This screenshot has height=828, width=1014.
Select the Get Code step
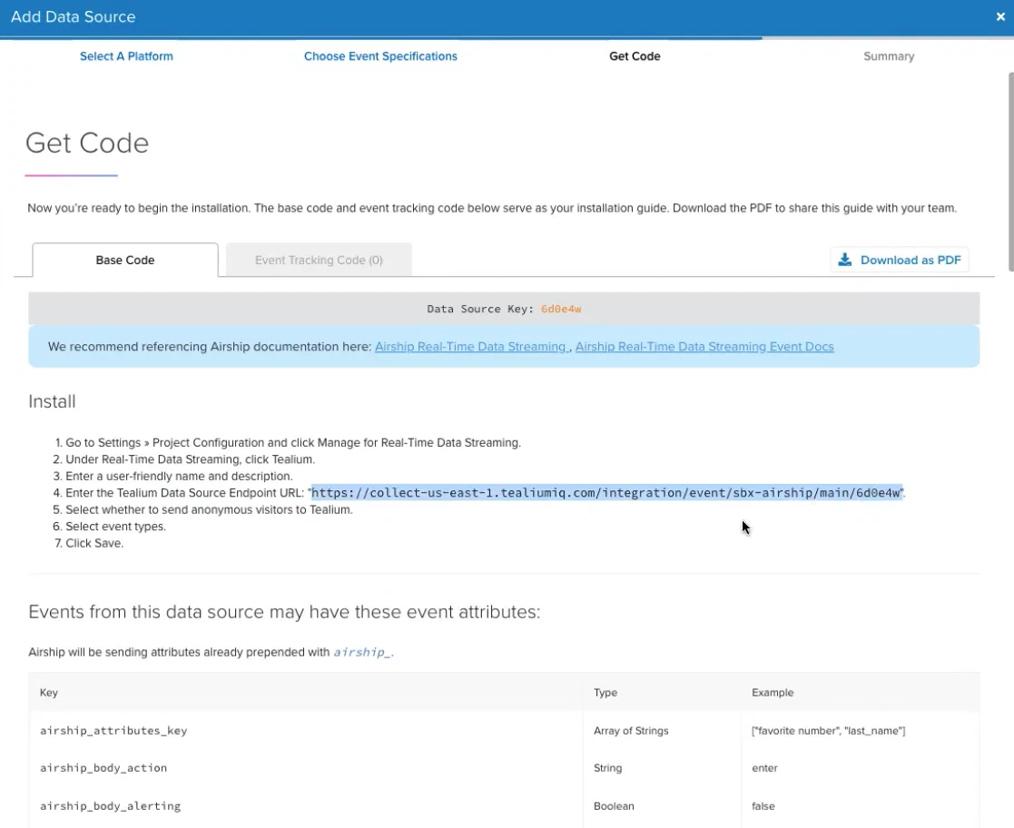coord(635,56)
